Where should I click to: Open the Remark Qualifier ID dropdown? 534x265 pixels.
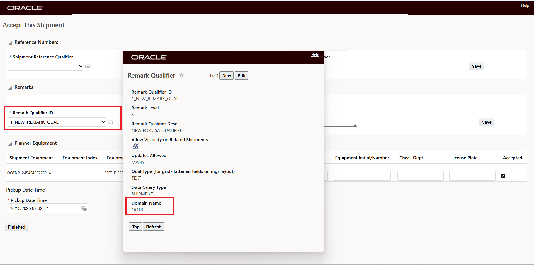(x=57, y=122)
